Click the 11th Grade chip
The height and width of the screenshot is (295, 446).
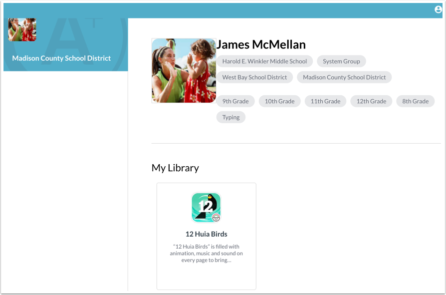click(325, 101)
